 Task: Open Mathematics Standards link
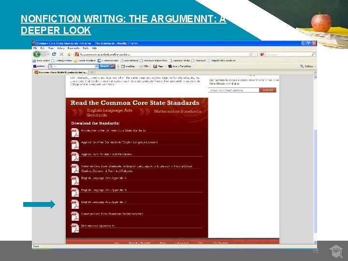click(177, 112)
